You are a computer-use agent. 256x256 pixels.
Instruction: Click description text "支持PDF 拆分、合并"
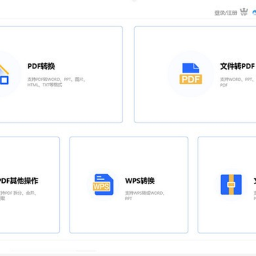pos(18,193)
